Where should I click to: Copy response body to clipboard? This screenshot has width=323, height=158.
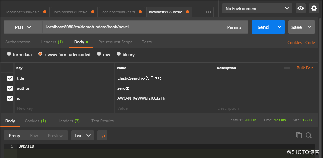click(299, 135)
